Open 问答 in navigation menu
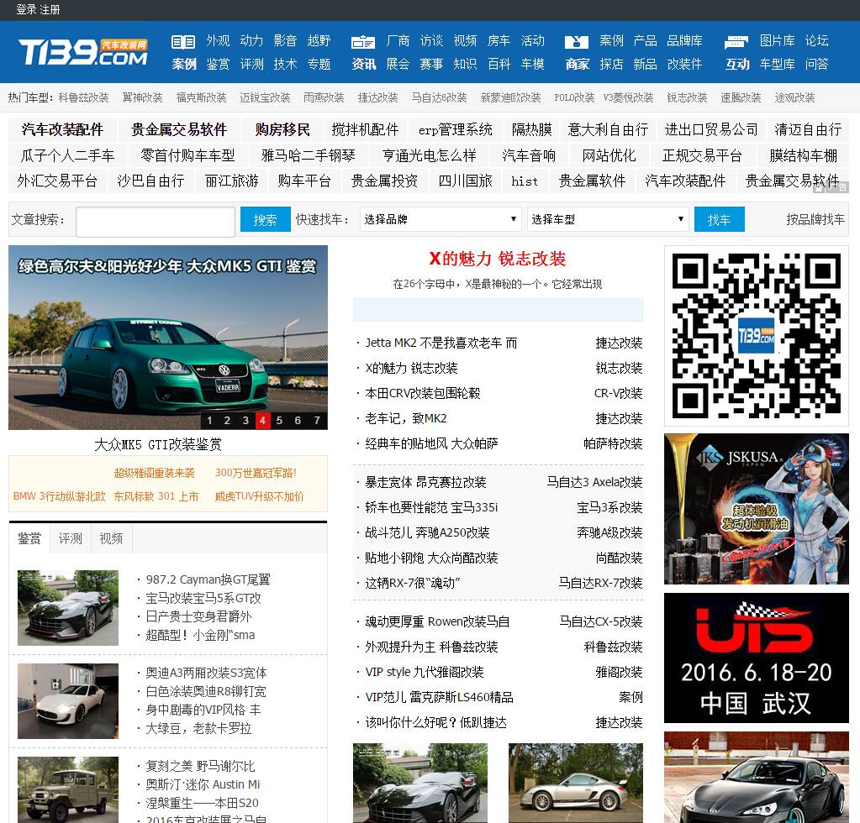The image size is (860, 823). click(816, 64)
